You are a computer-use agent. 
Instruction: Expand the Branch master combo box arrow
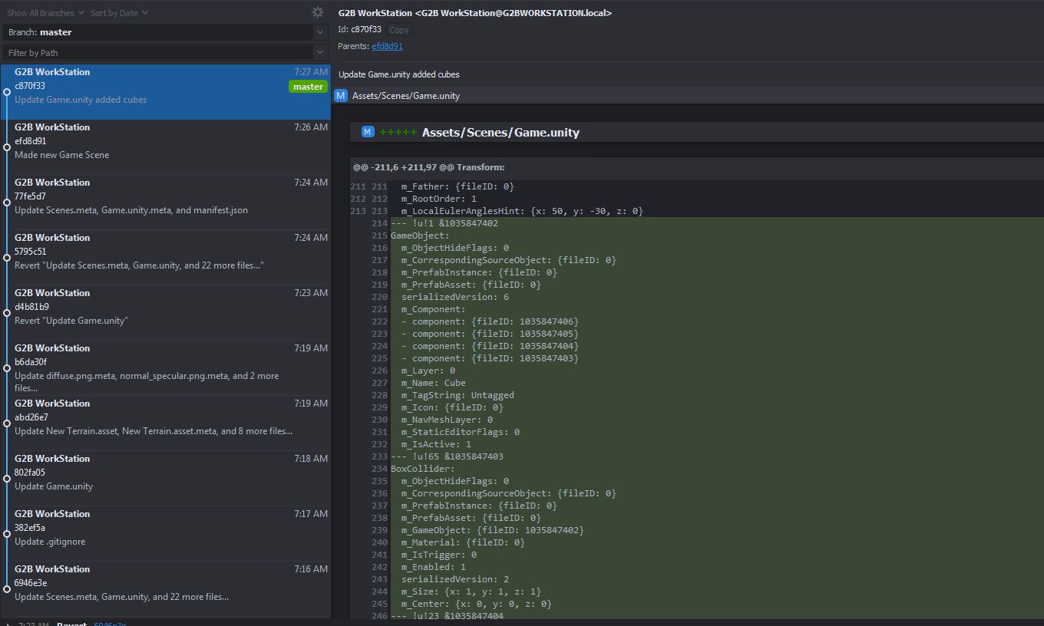(x=320, y=32)
